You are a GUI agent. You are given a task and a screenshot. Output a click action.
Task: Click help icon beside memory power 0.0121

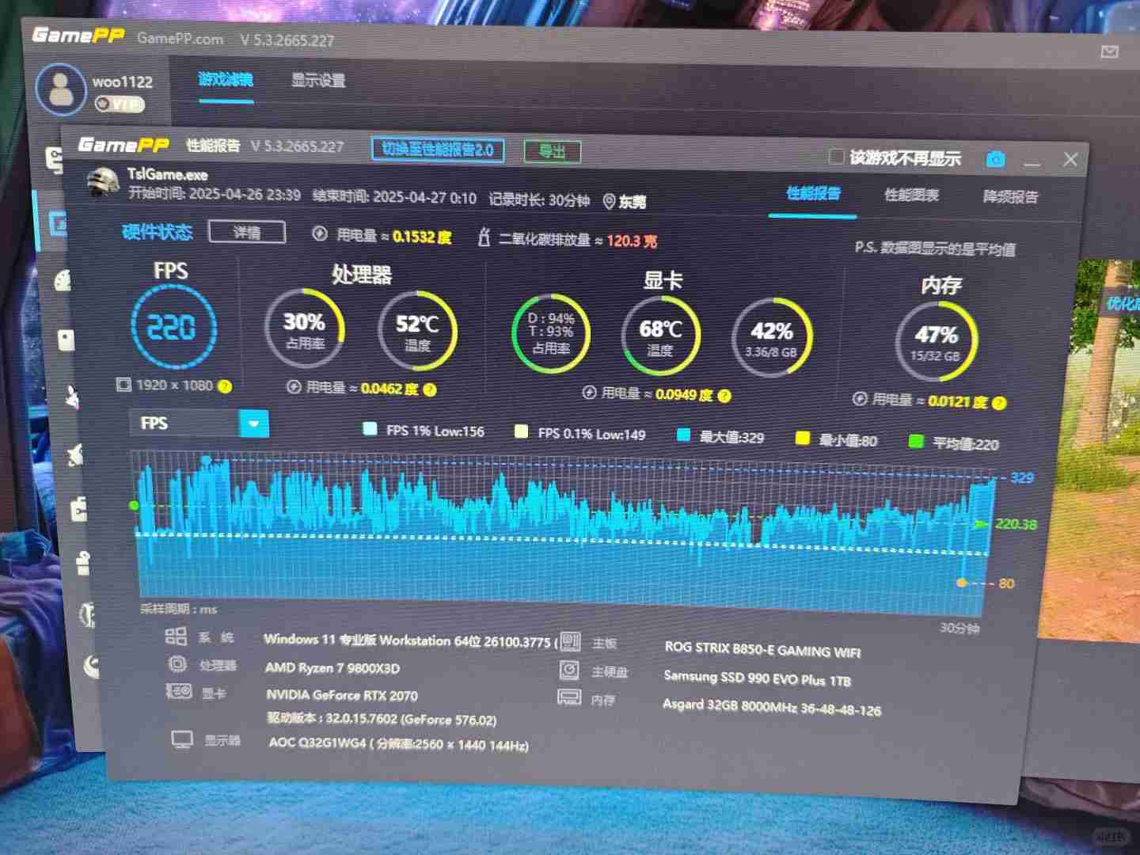point(999,403)
